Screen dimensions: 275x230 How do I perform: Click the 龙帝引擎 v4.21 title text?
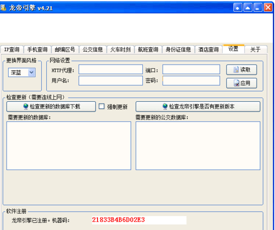pyautogui.click(x=31, y=8)
